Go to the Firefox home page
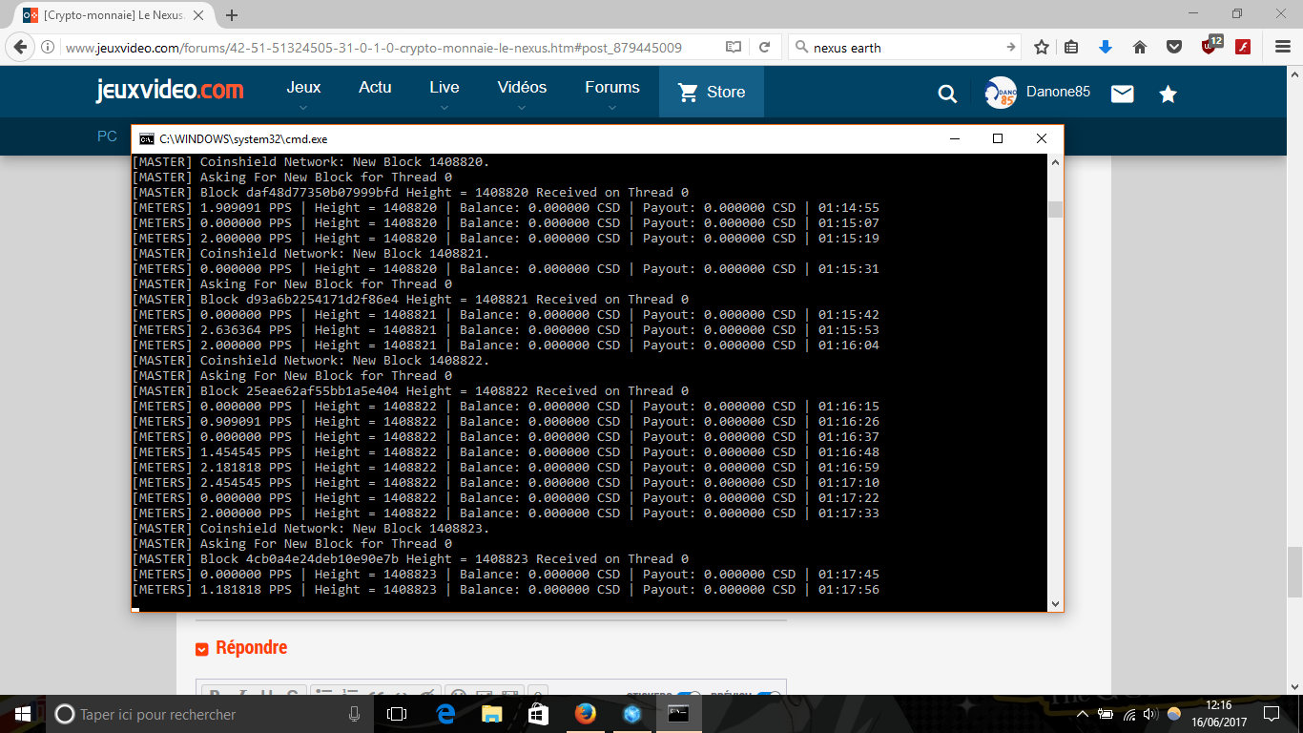The image size is (1303, 733). pyautogui.click(x=1139, y=47)
